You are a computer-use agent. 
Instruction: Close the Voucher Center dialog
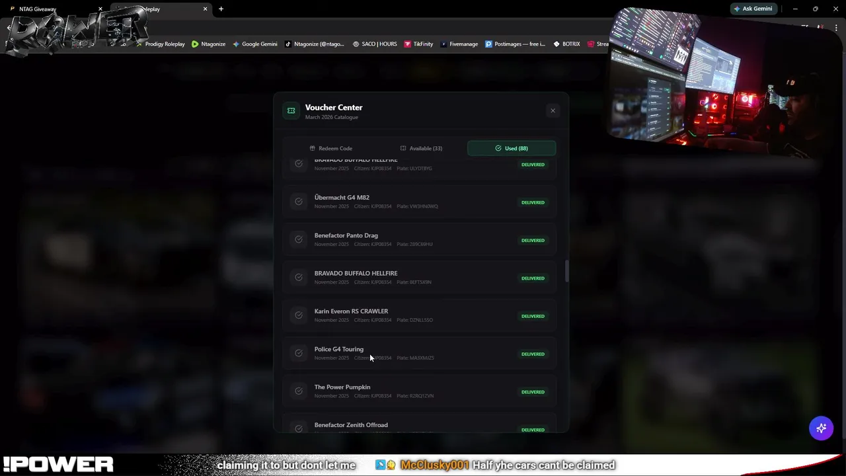point(553,110)
